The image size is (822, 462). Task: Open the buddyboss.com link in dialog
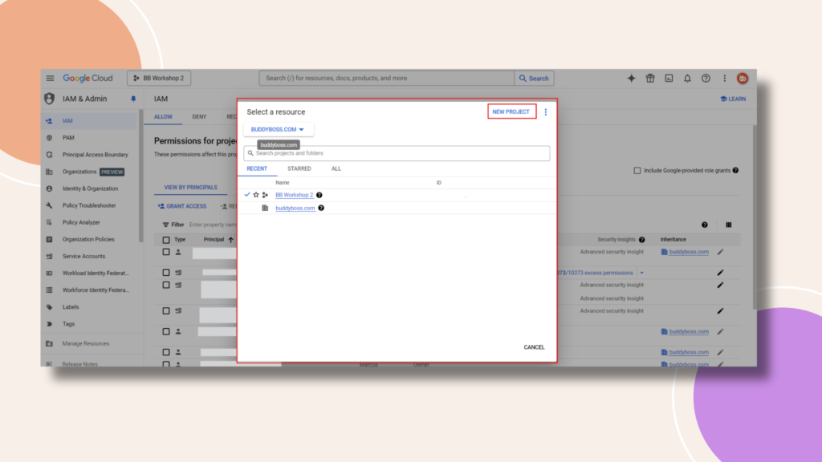pos(295,208)
